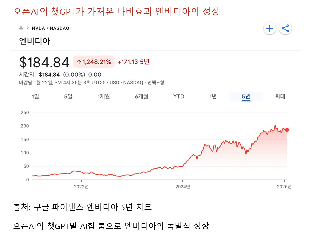This screenshot has width=317, height=237.
Task: Select the 1일 range tab
Action: (35, 96)
